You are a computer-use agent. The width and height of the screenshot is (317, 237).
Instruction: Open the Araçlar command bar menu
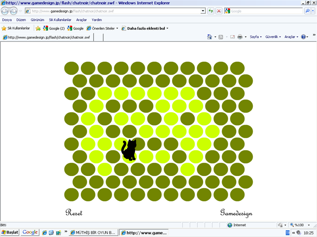(291, 37)
